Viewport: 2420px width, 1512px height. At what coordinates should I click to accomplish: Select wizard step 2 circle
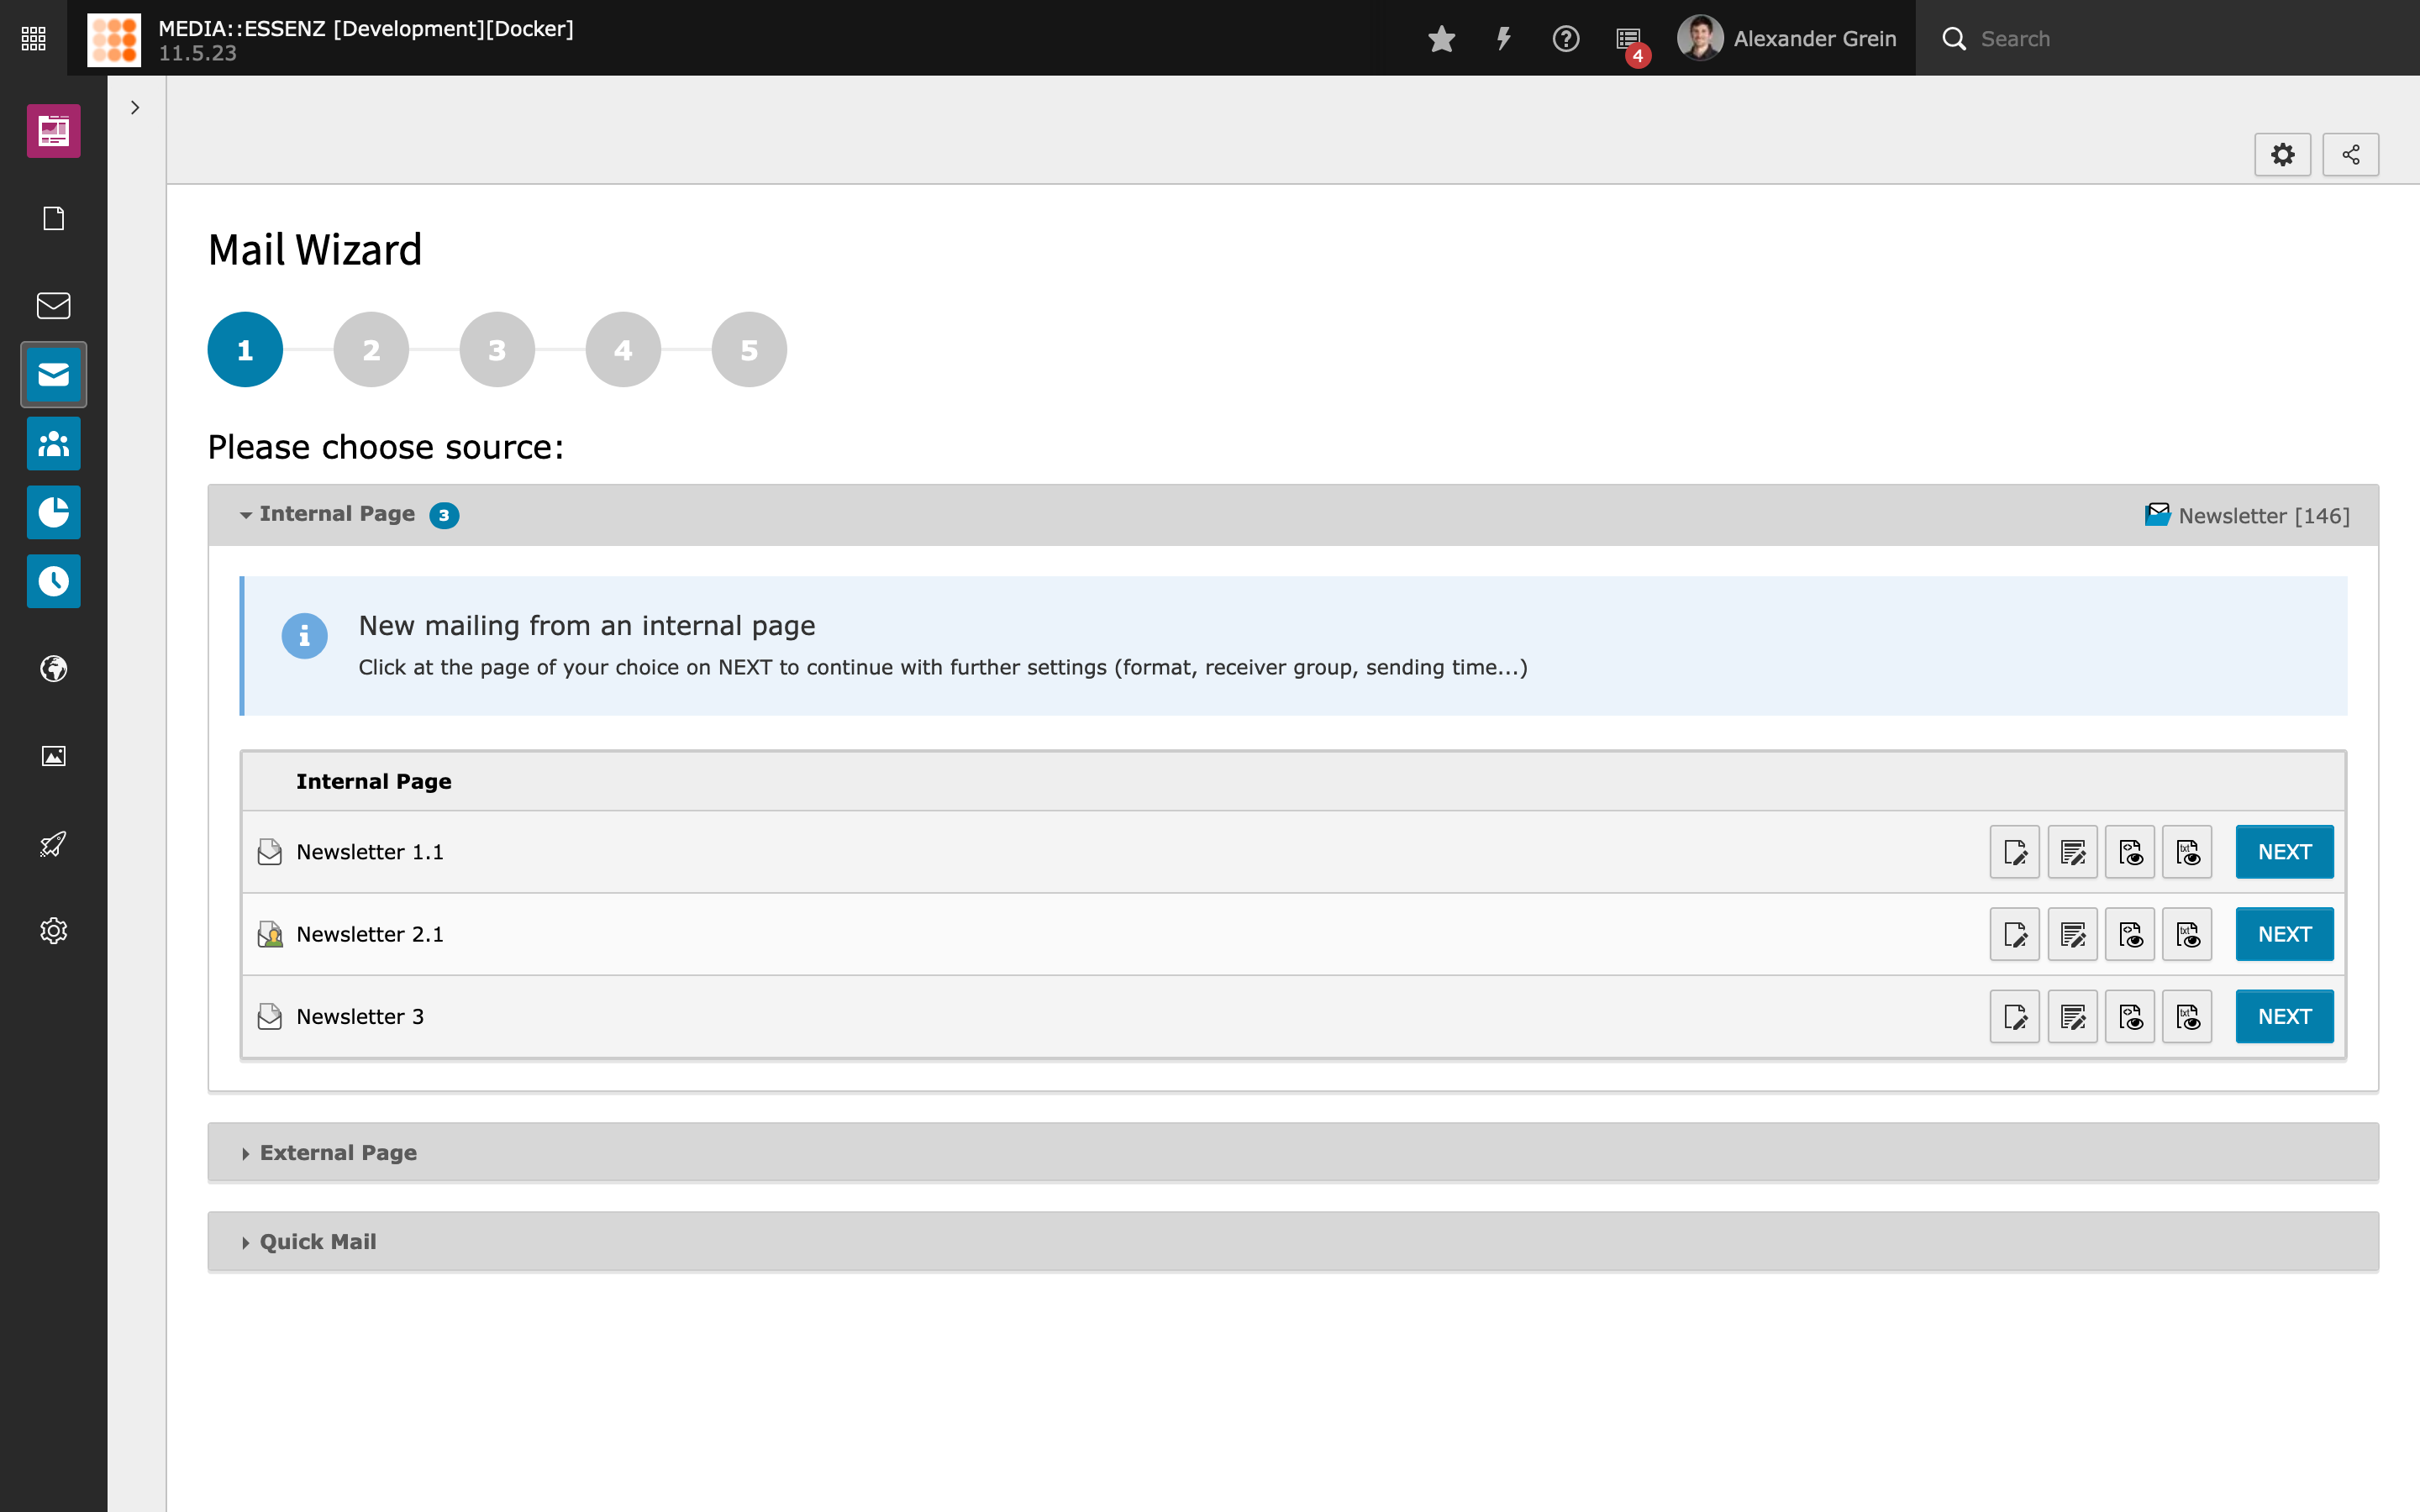tap(371, 350)
